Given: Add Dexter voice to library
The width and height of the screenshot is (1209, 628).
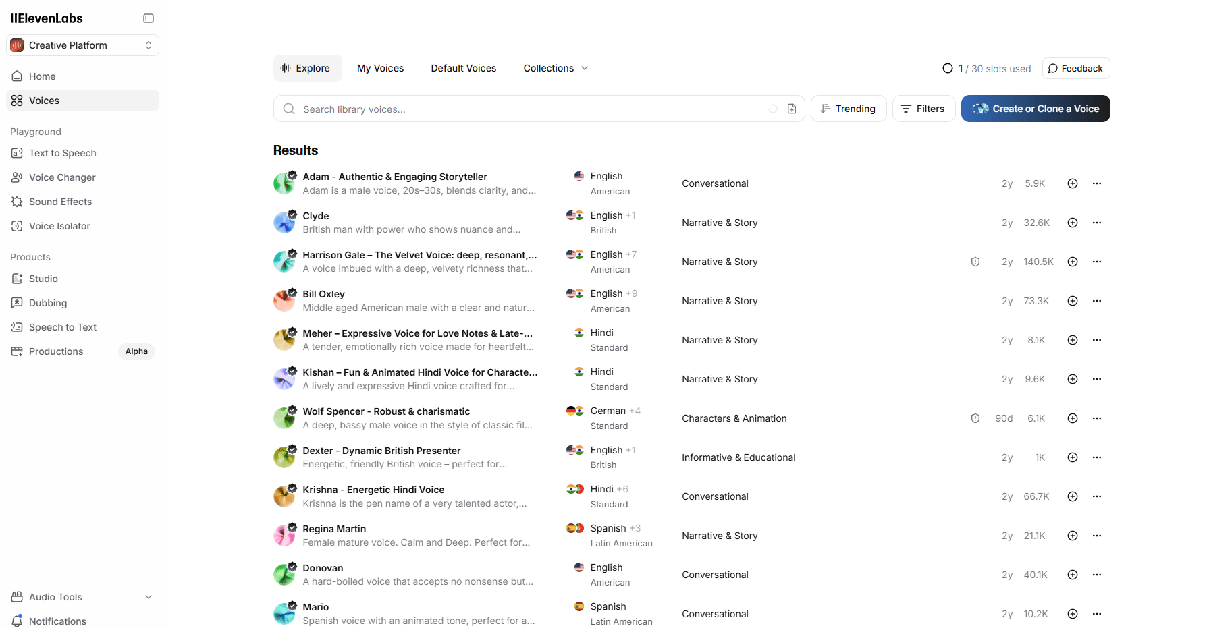Looking at the screenshot, I should click(1073, 457).
